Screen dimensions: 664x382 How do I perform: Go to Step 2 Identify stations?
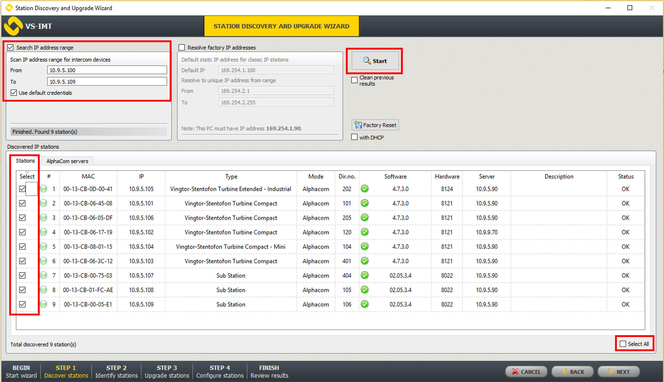click(x=116, y=372)
